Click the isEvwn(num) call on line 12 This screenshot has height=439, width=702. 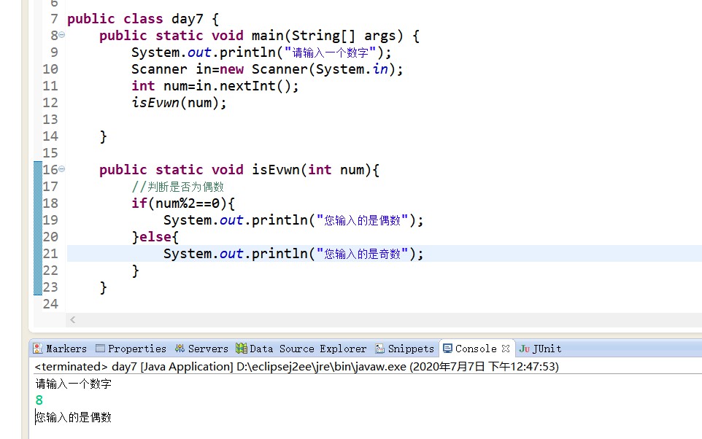click(x=179, y=103)
